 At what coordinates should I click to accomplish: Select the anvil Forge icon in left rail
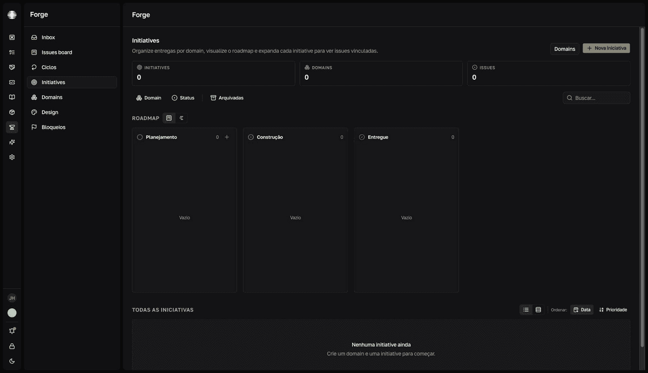point(12,127)
